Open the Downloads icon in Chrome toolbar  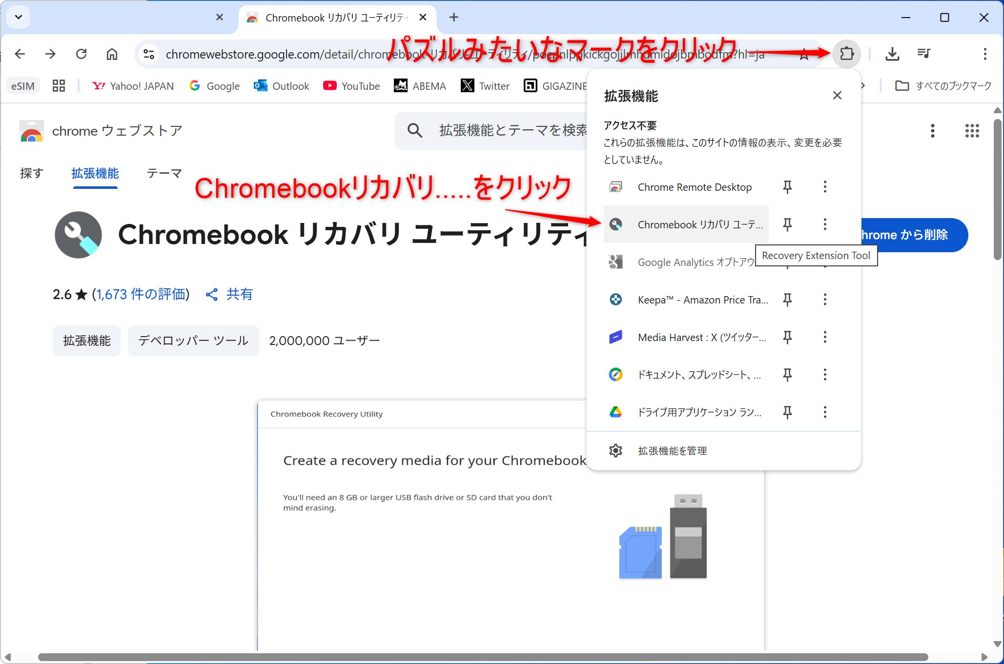892,54
